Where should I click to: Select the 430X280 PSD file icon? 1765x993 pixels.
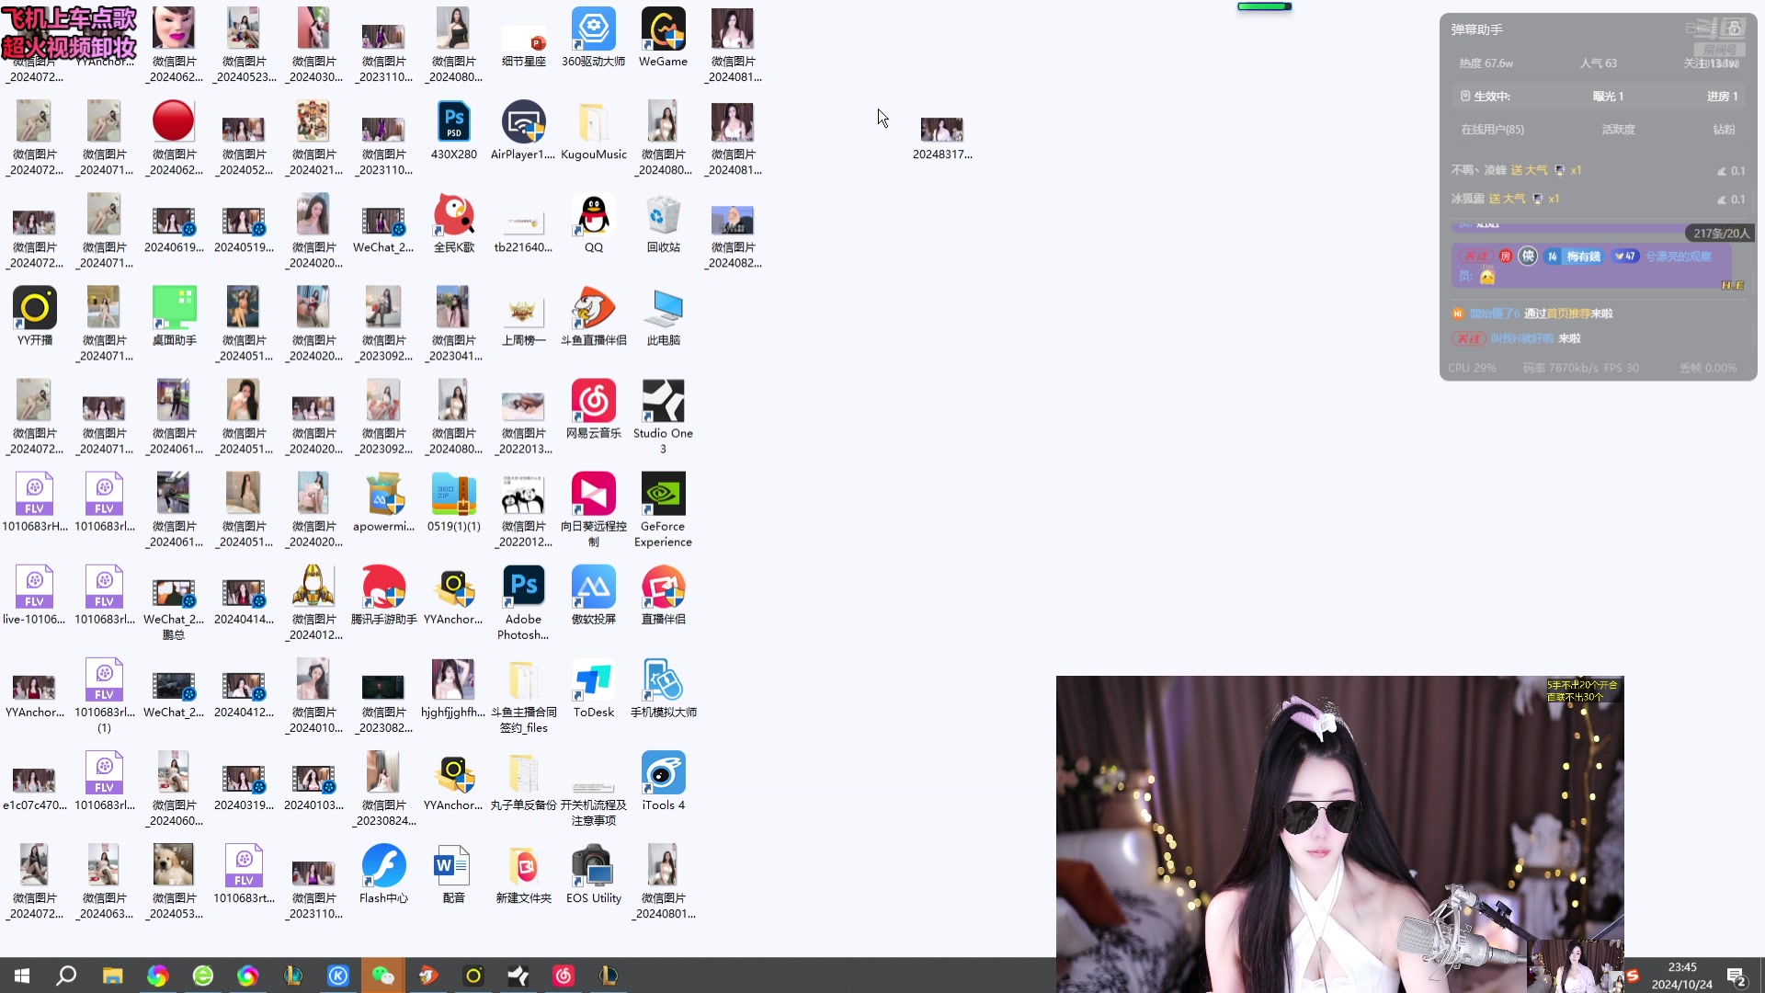pyautogui.click(x=453, y=131)
